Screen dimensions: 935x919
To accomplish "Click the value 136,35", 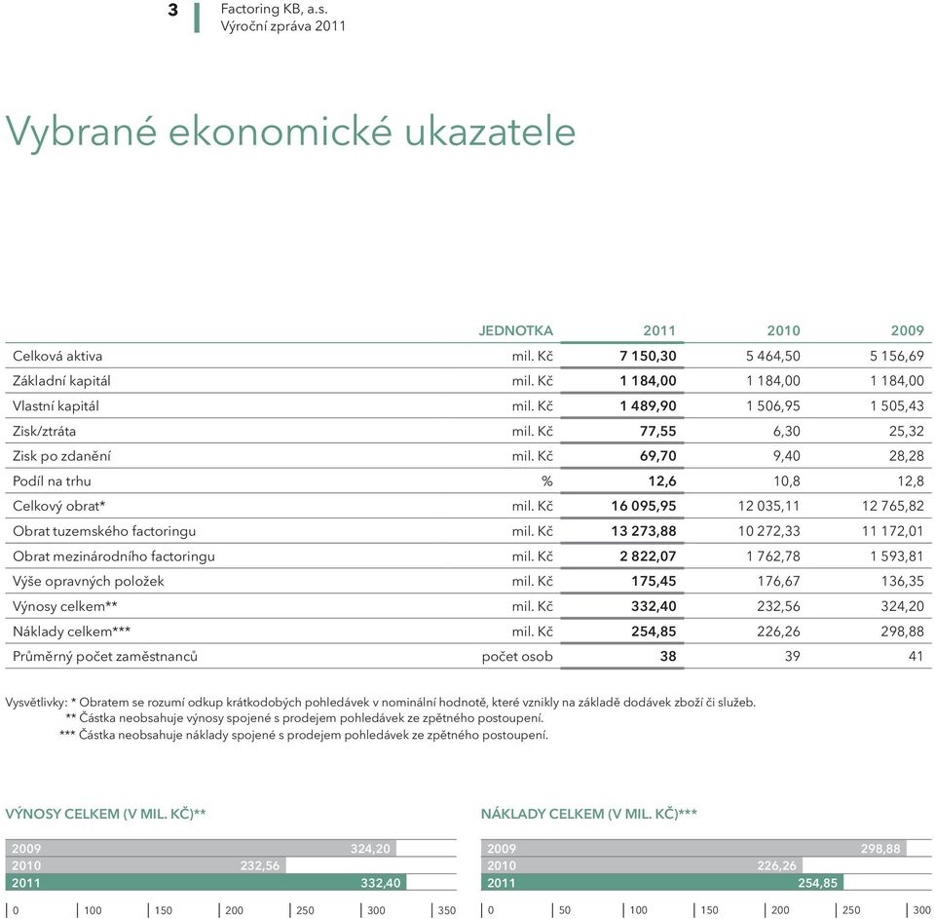I will point(903,582).
